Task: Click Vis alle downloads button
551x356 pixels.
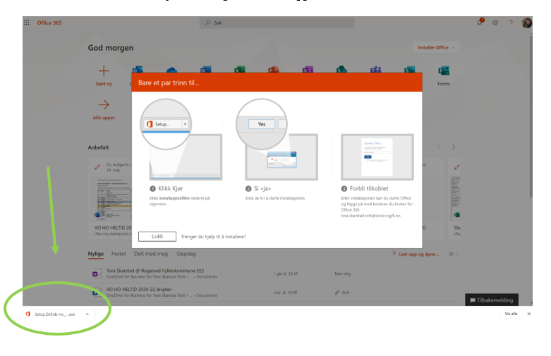Action: (x=511, y=314)
